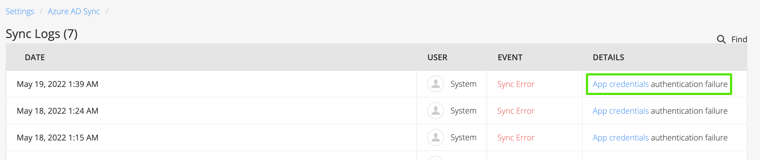760x160 pixels.
Task: Select Sync Error event in May 19 row
Action: coord(516,84)
